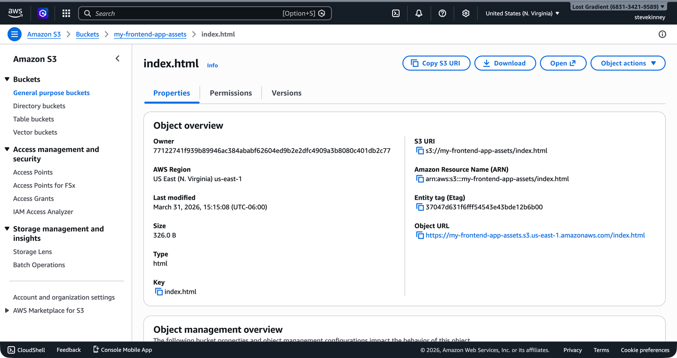Go to my-frontend-app-assets breadcrumb
Image resolution: width=677 pixels, height=358 pixels.
tap(150, 34)
